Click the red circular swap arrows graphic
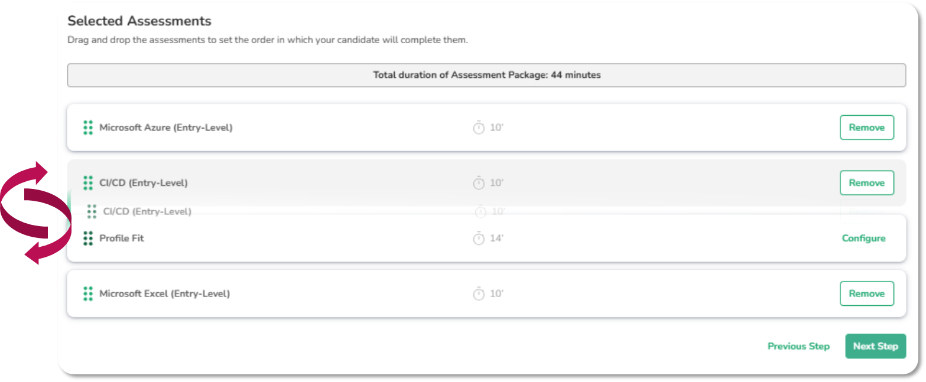Viewport: 926px width, 382px height. (x=35, y=211)
